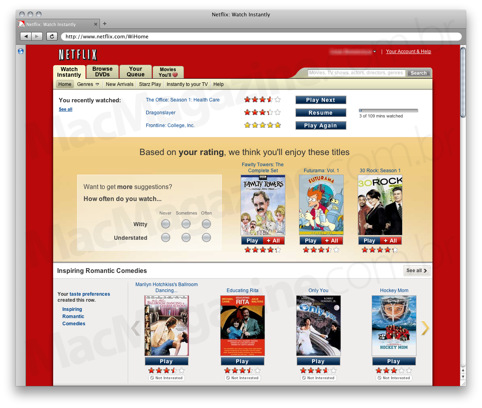Screen dimensions: 482x408
Task: Show the next romantic comedies with the yellow right arrow
Action: [x=425, y=328]
